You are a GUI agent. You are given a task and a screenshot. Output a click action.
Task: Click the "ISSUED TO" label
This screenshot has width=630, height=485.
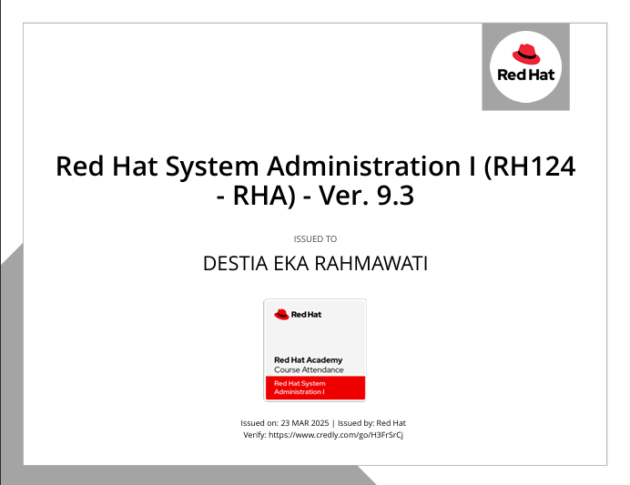(315, 239)
